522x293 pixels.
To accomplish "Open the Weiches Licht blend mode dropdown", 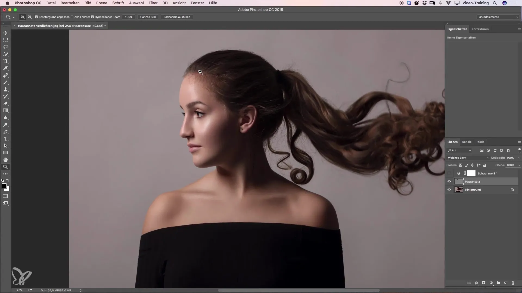I will tap(468, 158).
